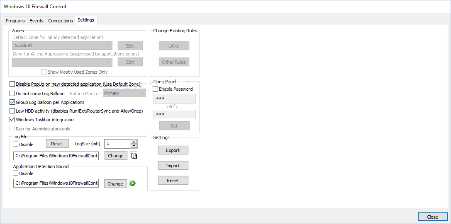Screen dimensions: 451x224
Task: Open the log file viewer book icon
Action: [134, 156]
